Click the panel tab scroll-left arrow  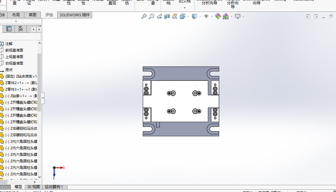[33, 29]
